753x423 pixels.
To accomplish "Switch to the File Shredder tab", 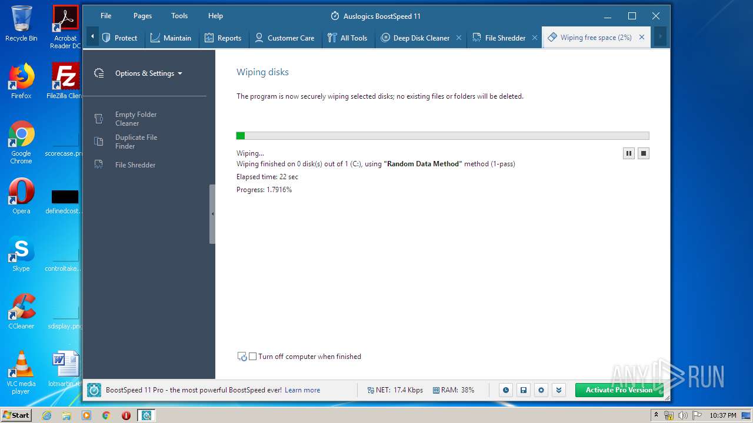I will pos(499,38).
